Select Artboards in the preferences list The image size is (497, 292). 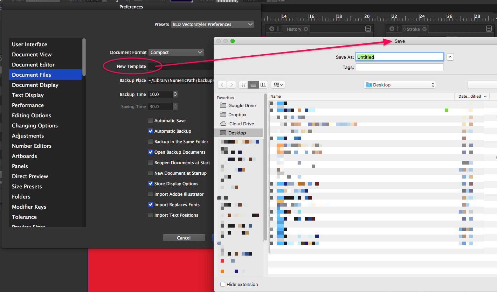25,156
